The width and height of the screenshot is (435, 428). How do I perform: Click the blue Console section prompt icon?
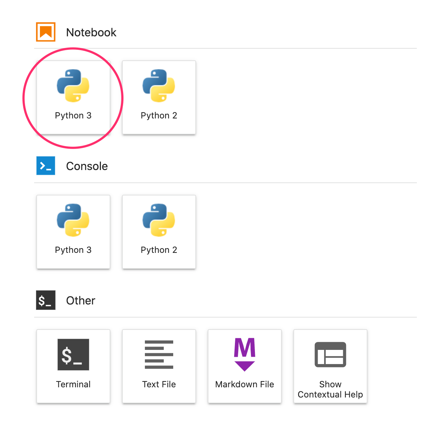click(46, 166)
